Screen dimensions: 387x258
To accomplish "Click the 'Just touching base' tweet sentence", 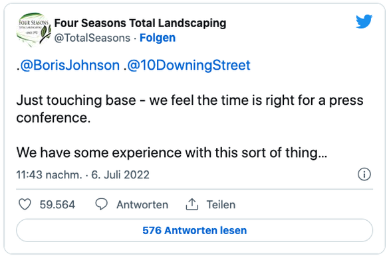I will tap(190, 109).
